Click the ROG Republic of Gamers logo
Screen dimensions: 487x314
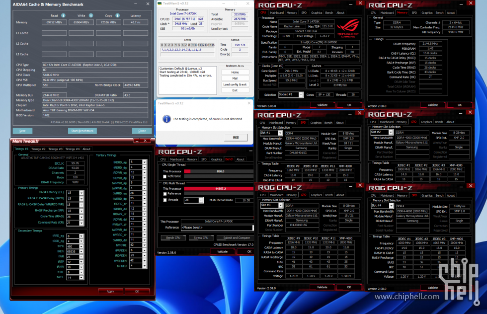pos(348,28)
